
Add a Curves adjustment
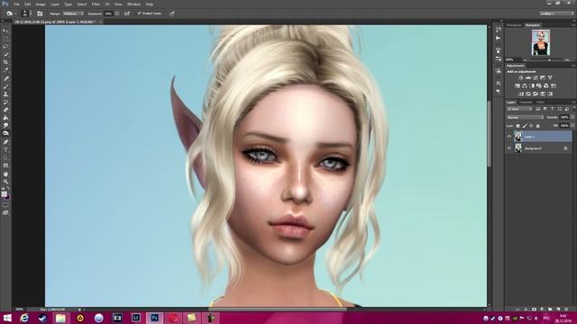(536, 78)
